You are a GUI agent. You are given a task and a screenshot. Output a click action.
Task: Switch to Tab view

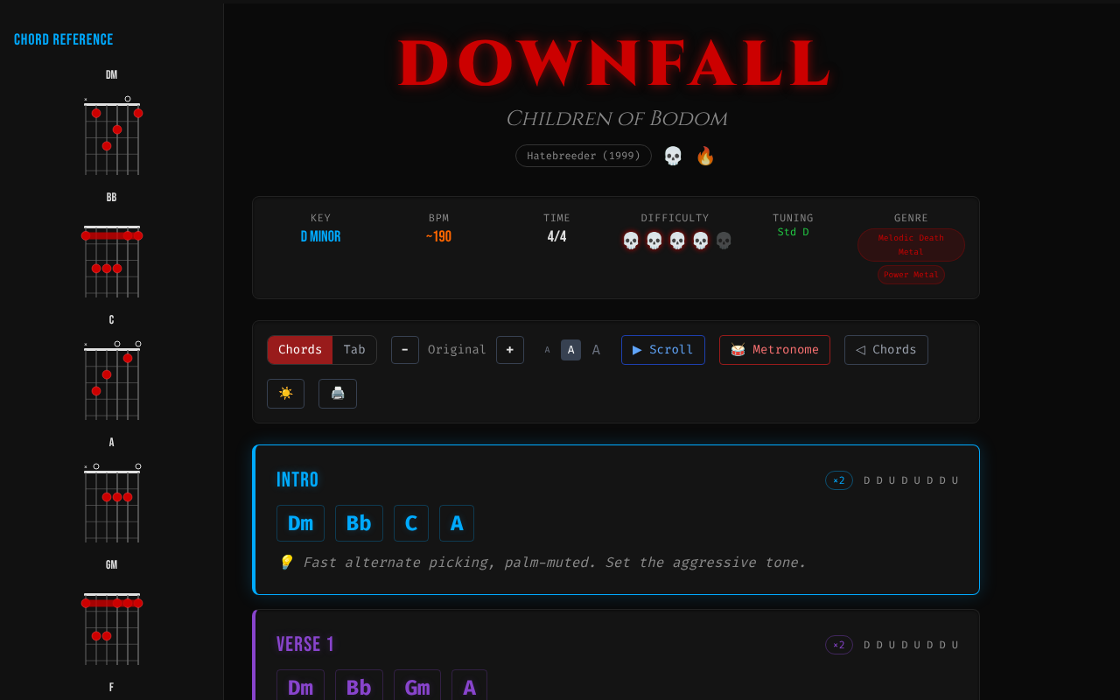point(354,349)
